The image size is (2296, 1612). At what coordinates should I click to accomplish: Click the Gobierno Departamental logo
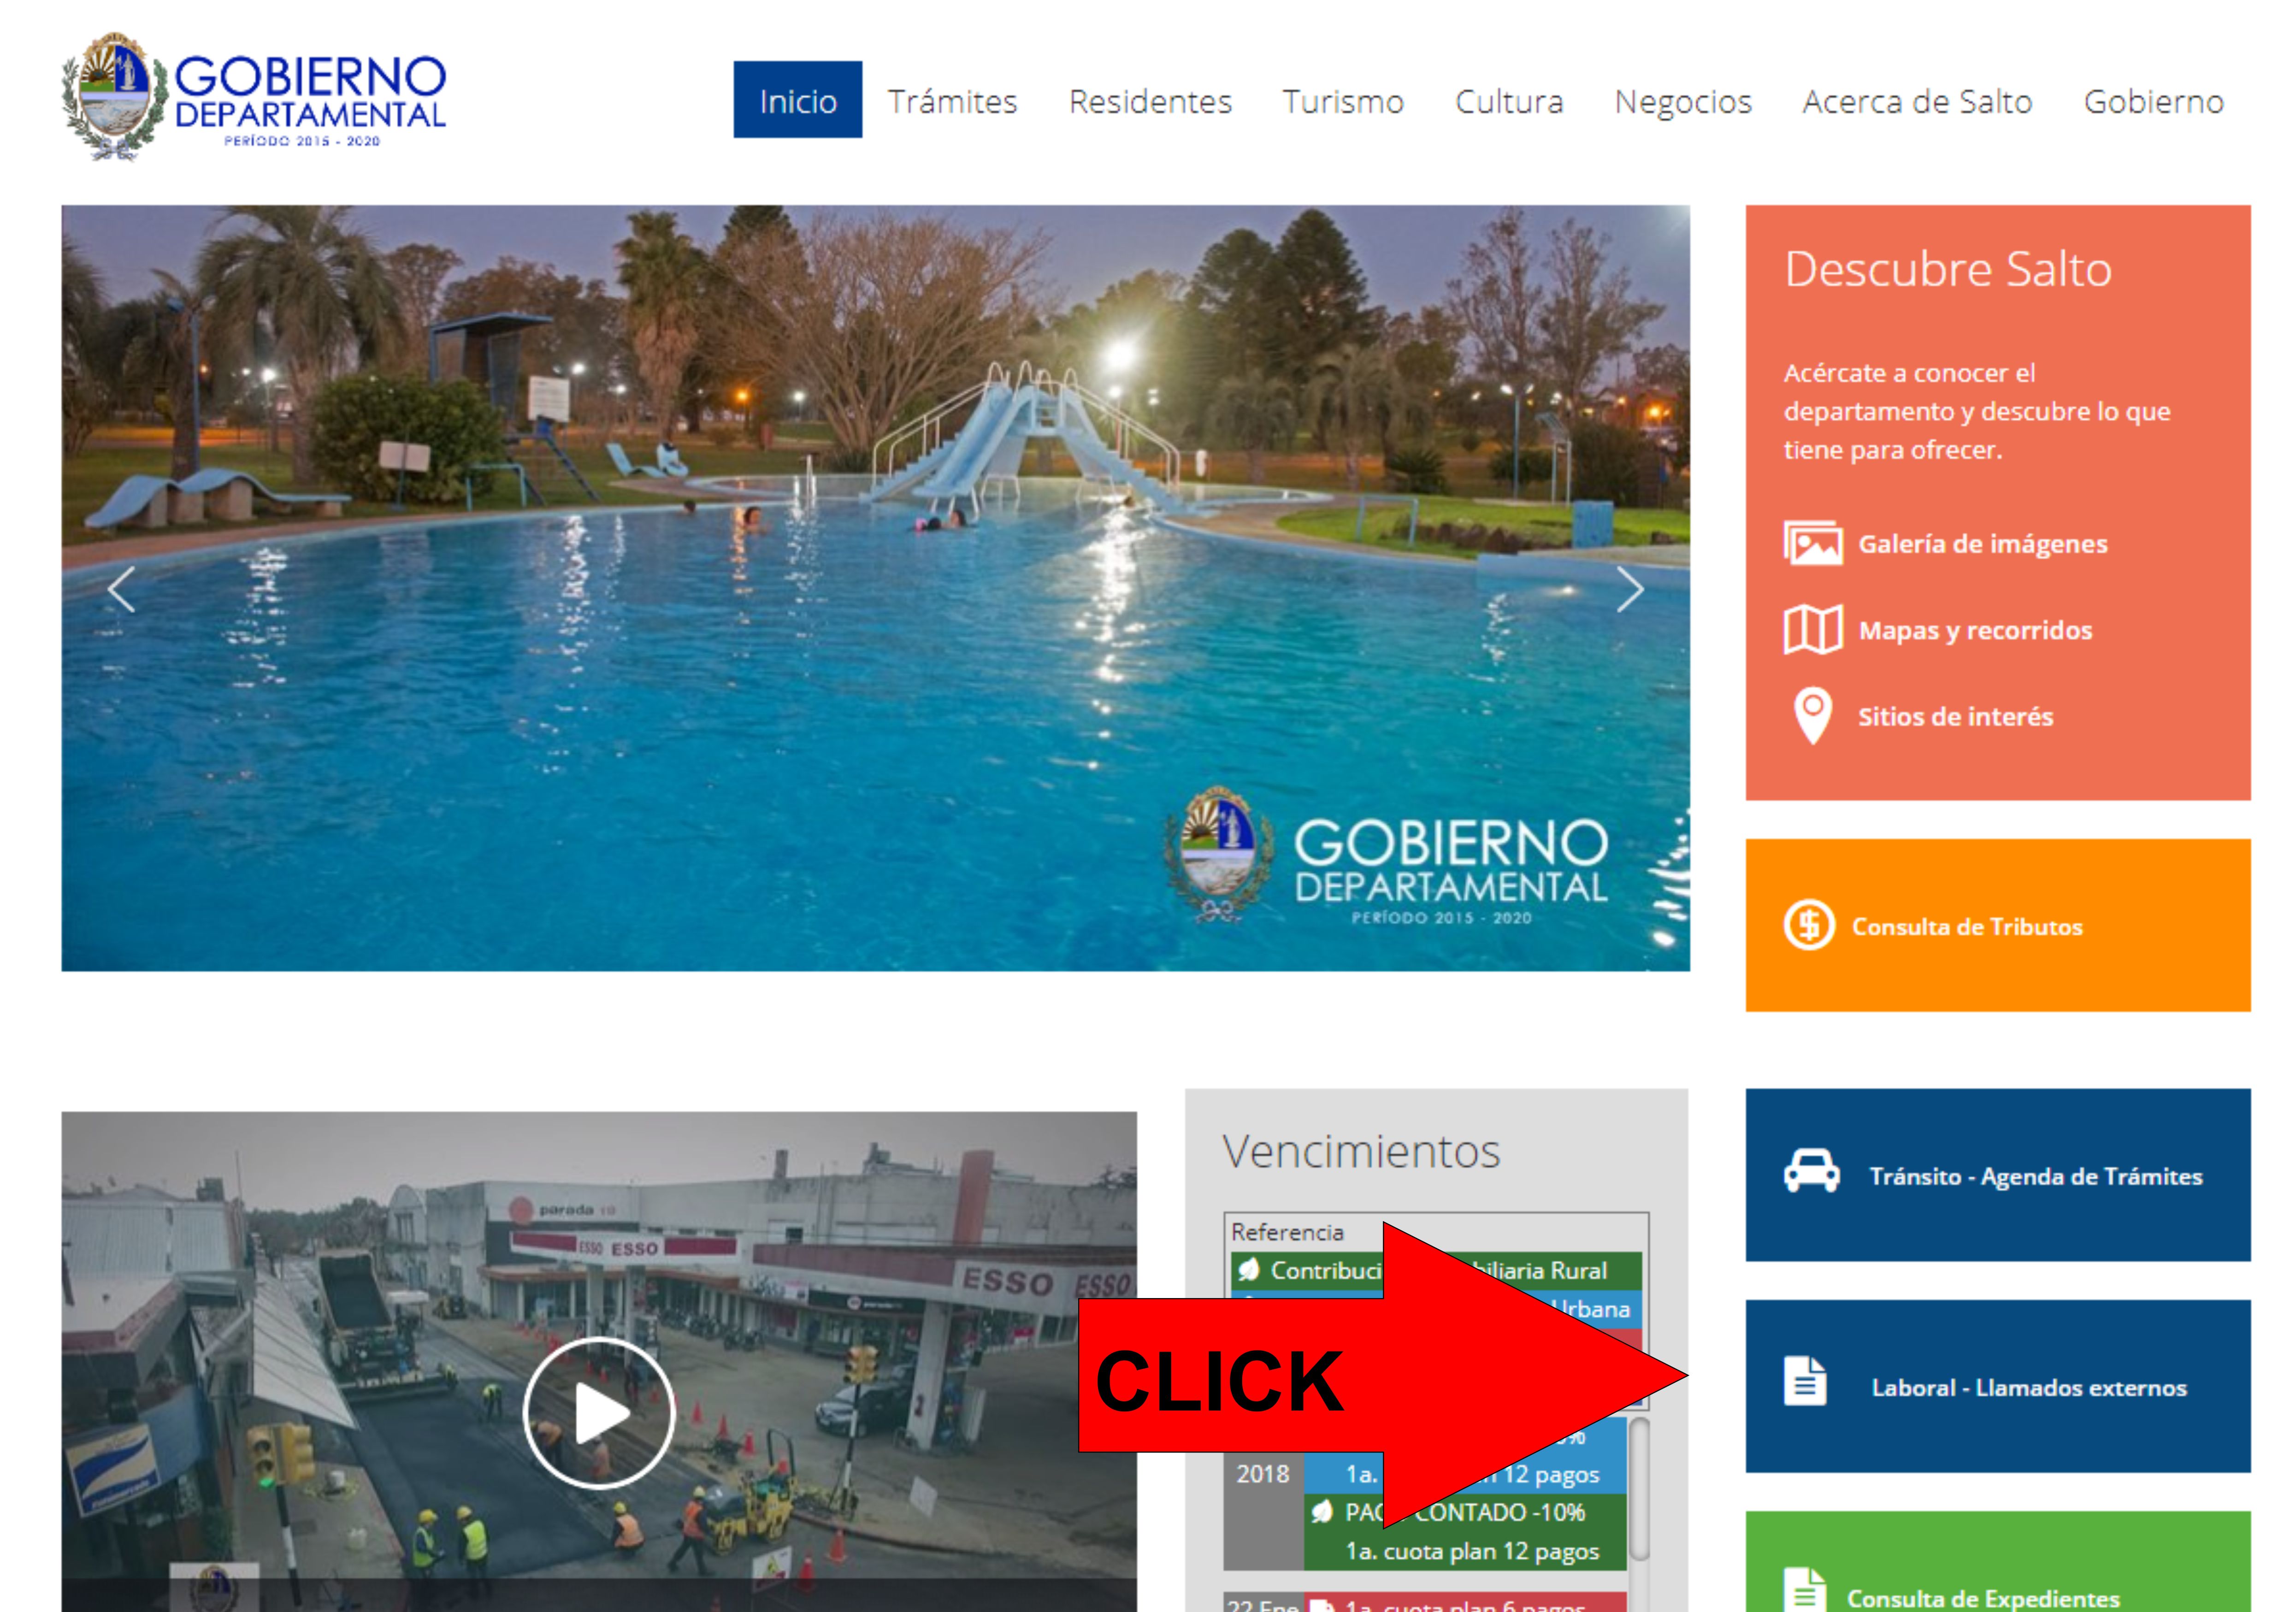254,97
